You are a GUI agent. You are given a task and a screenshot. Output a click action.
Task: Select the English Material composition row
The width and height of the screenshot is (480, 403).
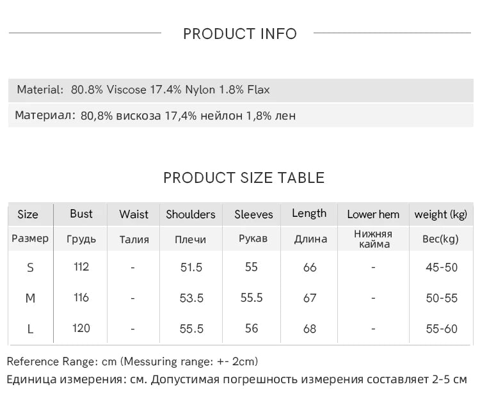[143, 90]
